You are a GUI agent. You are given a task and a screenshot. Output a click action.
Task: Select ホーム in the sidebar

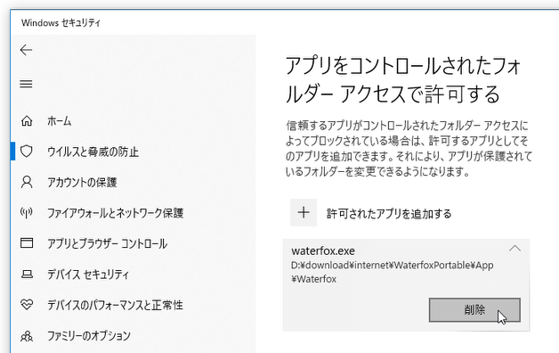[59, 121]
